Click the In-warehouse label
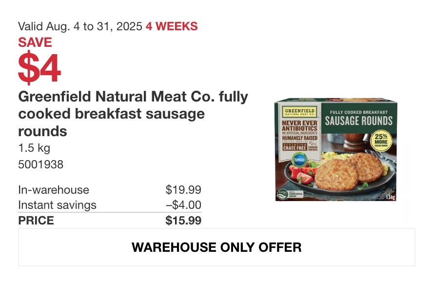 click(54, 190)
